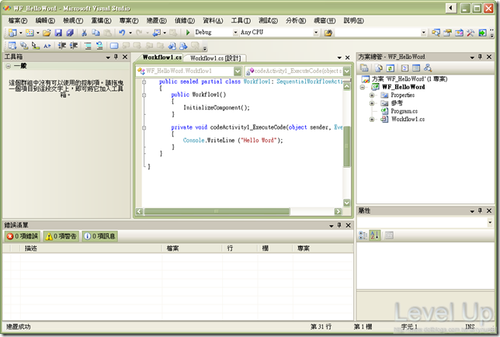
Task: Toggle the 0 項警告 warnings filter
Action: pyautogui.click(x=61, y=236)
